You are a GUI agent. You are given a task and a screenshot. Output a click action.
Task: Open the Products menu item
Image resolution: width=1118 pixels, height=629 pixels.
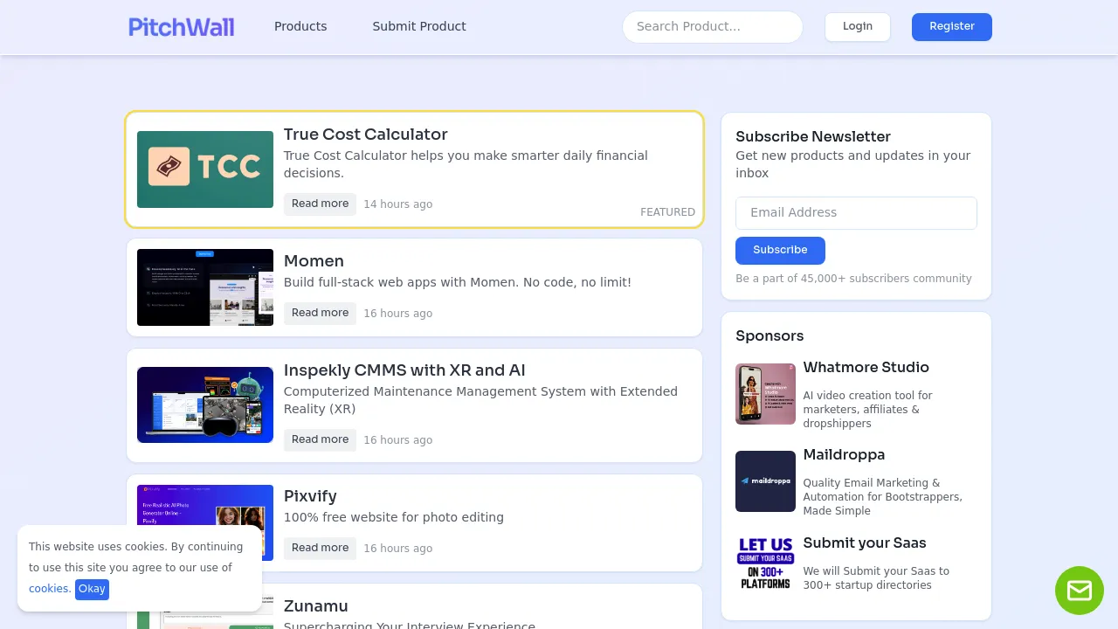(300, 26)
